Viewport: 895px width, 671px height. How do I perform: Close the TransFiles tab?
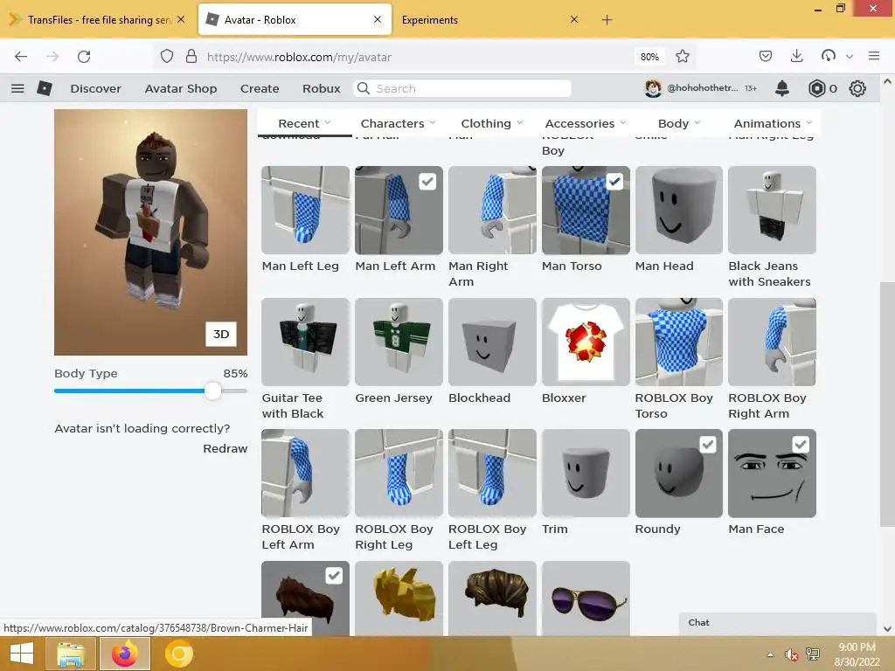pos(180,19)
